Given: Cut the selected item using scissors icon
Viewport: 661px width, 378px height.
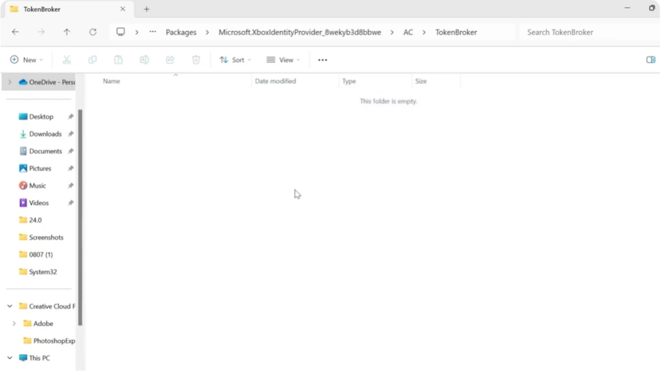Looking at the screenshot, I should [66, 59].
